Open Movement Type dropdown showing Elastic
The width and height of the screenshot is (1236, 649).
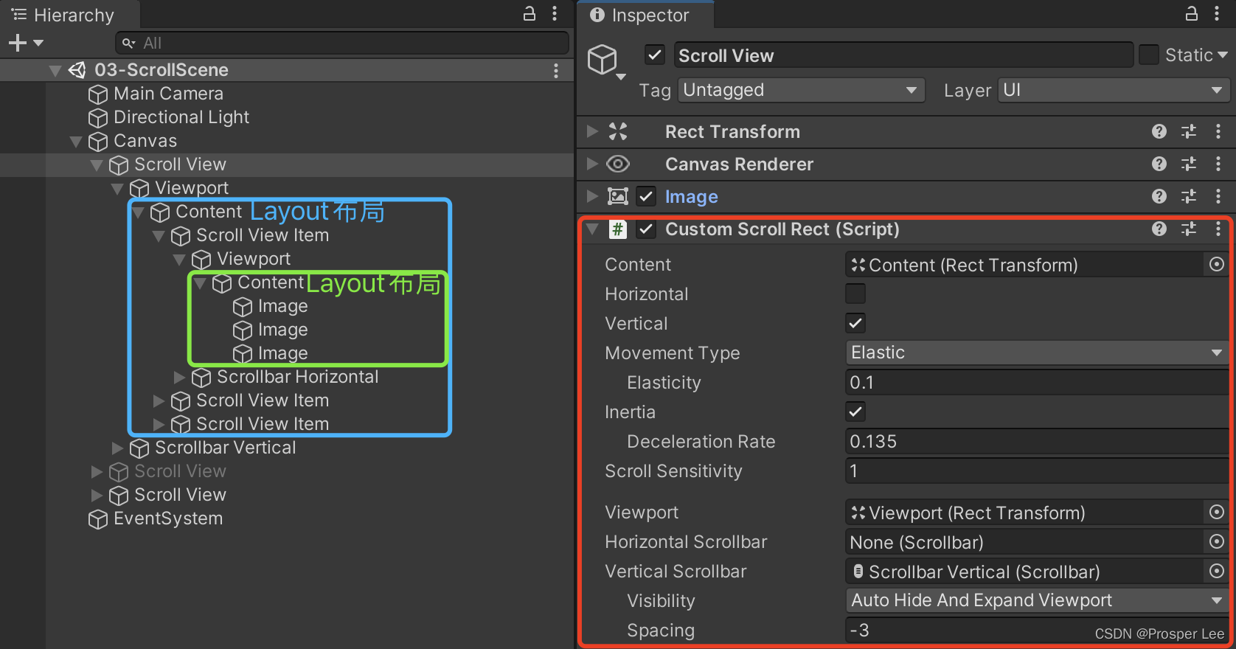(x=1037, y=353)
